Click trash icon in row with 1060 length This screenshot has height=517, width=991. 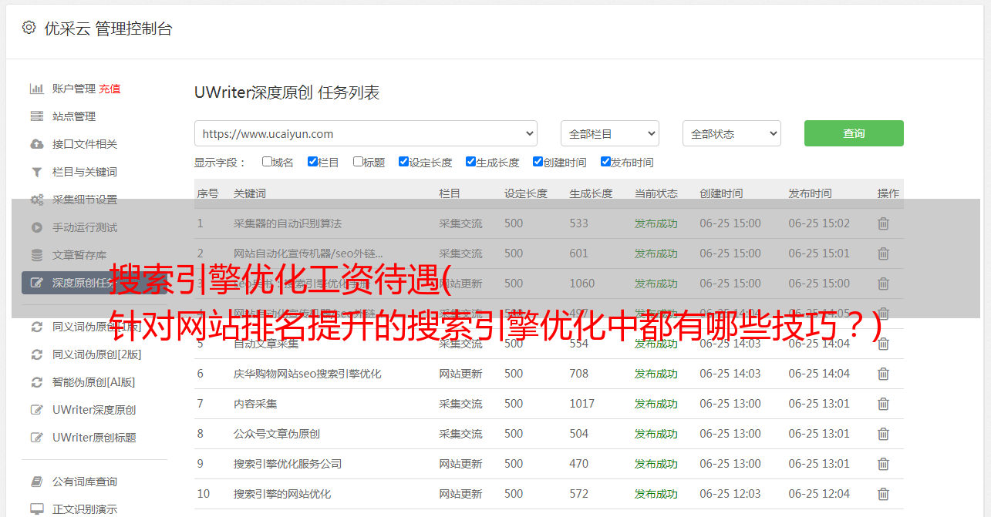click(x=884, y=284)
